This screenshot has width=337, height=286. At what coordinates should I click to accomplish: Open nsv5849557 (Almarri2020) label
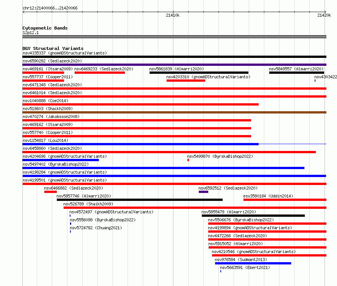point(296,69)
